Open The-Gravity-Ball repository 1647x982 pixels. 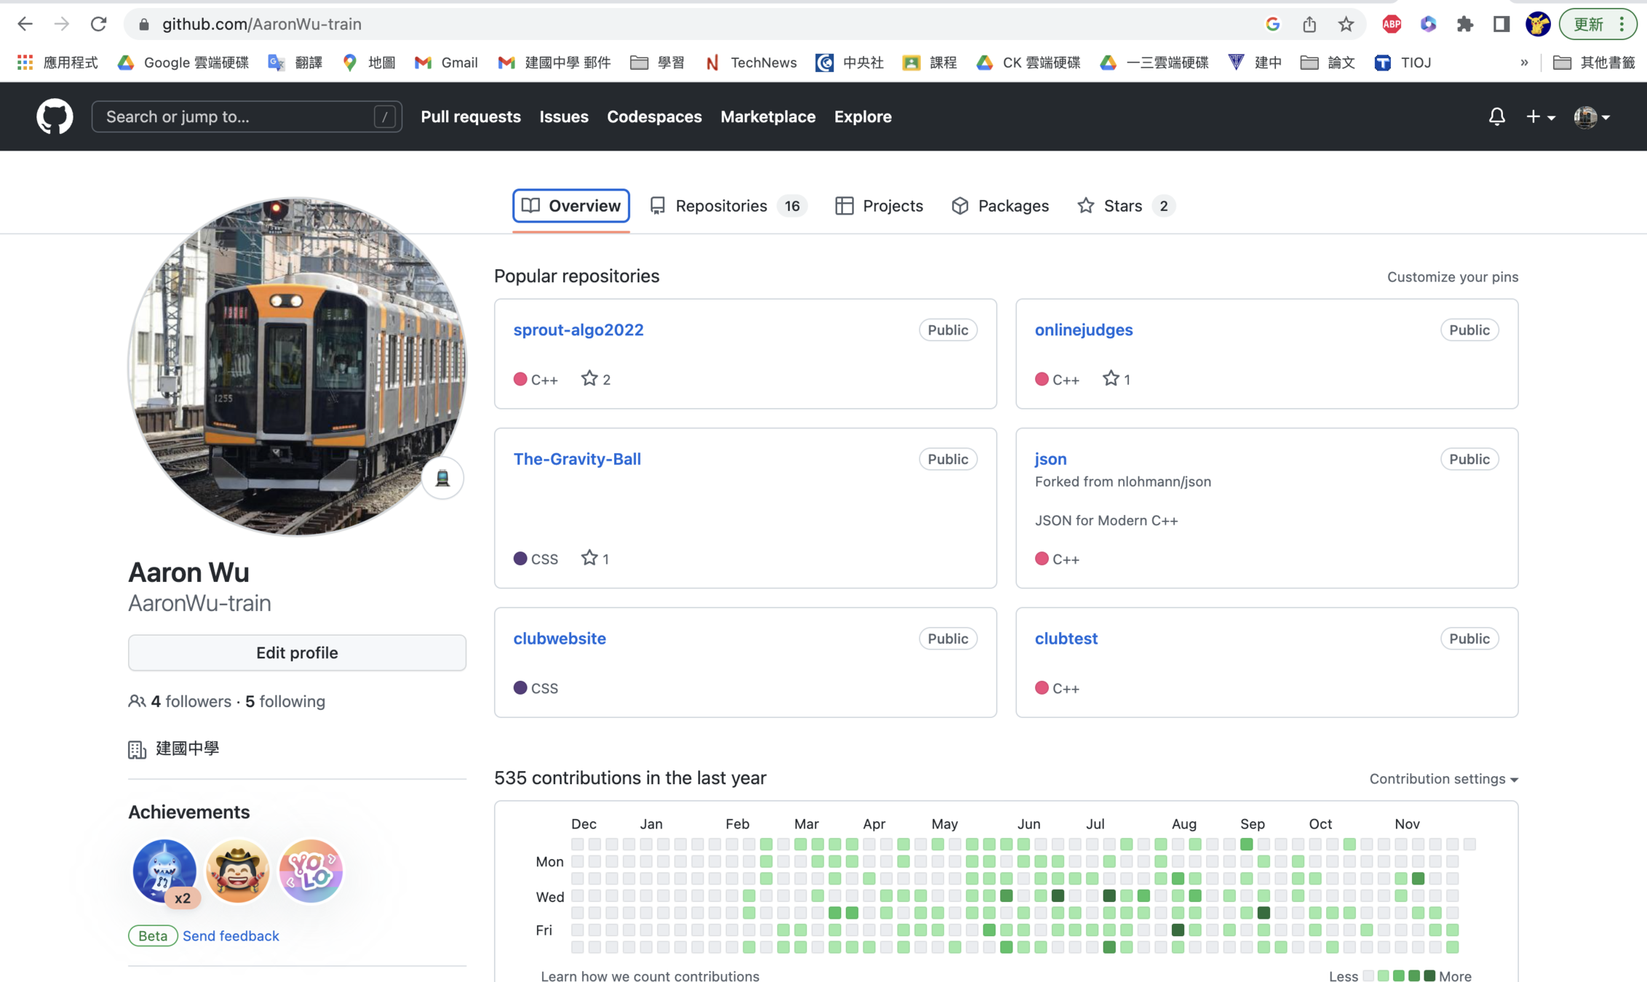577,459
